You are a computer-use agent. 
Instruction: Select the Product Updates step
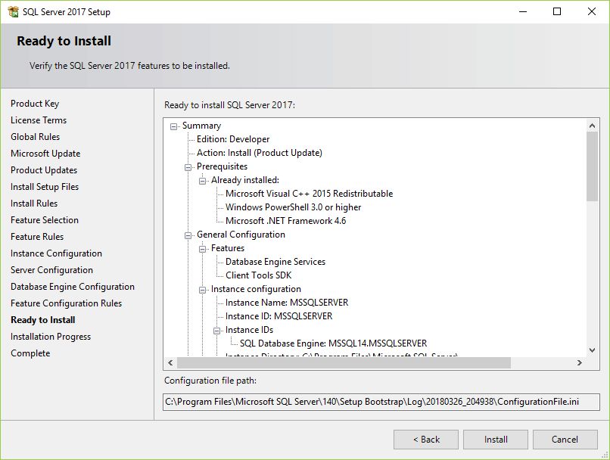point(44,170)
